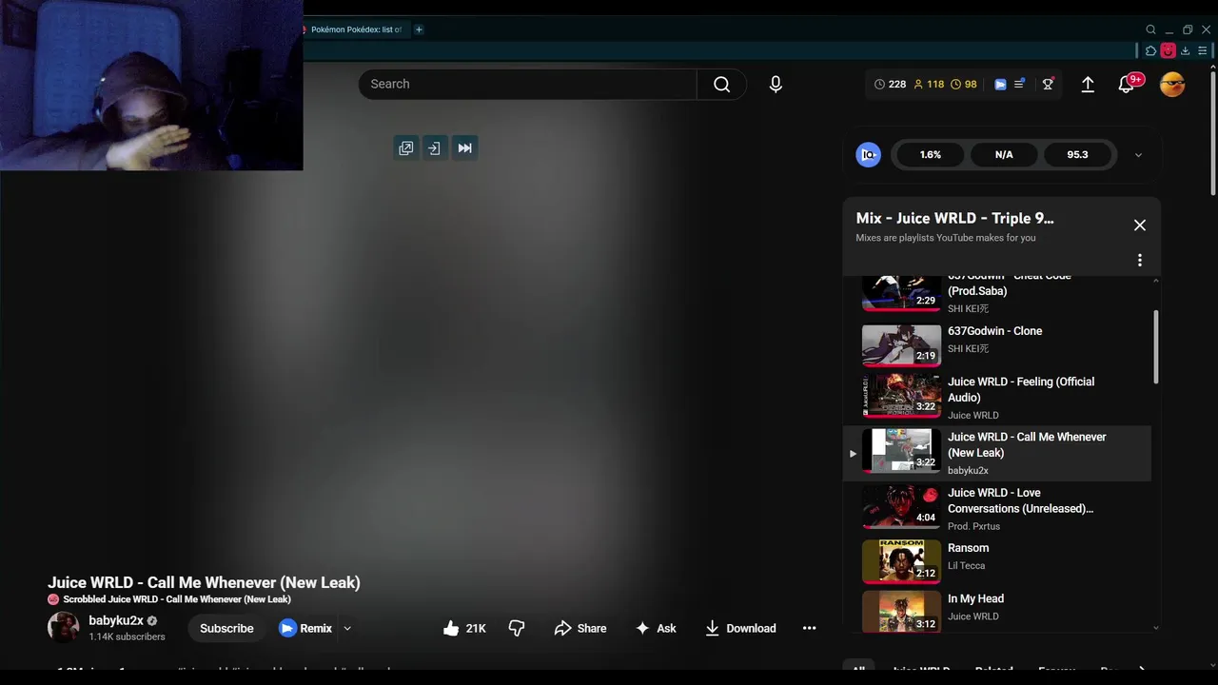
Task: Open browser downloads icon
Action: click(1185, 50)
